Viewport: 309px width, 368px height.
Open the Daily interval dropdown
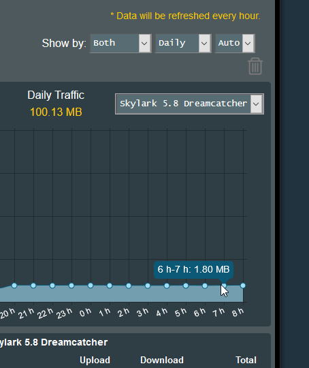[x=183, y=43]
